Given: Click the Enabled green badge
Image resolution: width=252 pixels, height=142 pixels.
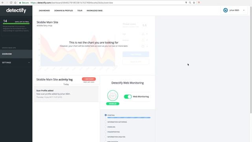Looking at the screenshot, I should (x=113, y=104).
